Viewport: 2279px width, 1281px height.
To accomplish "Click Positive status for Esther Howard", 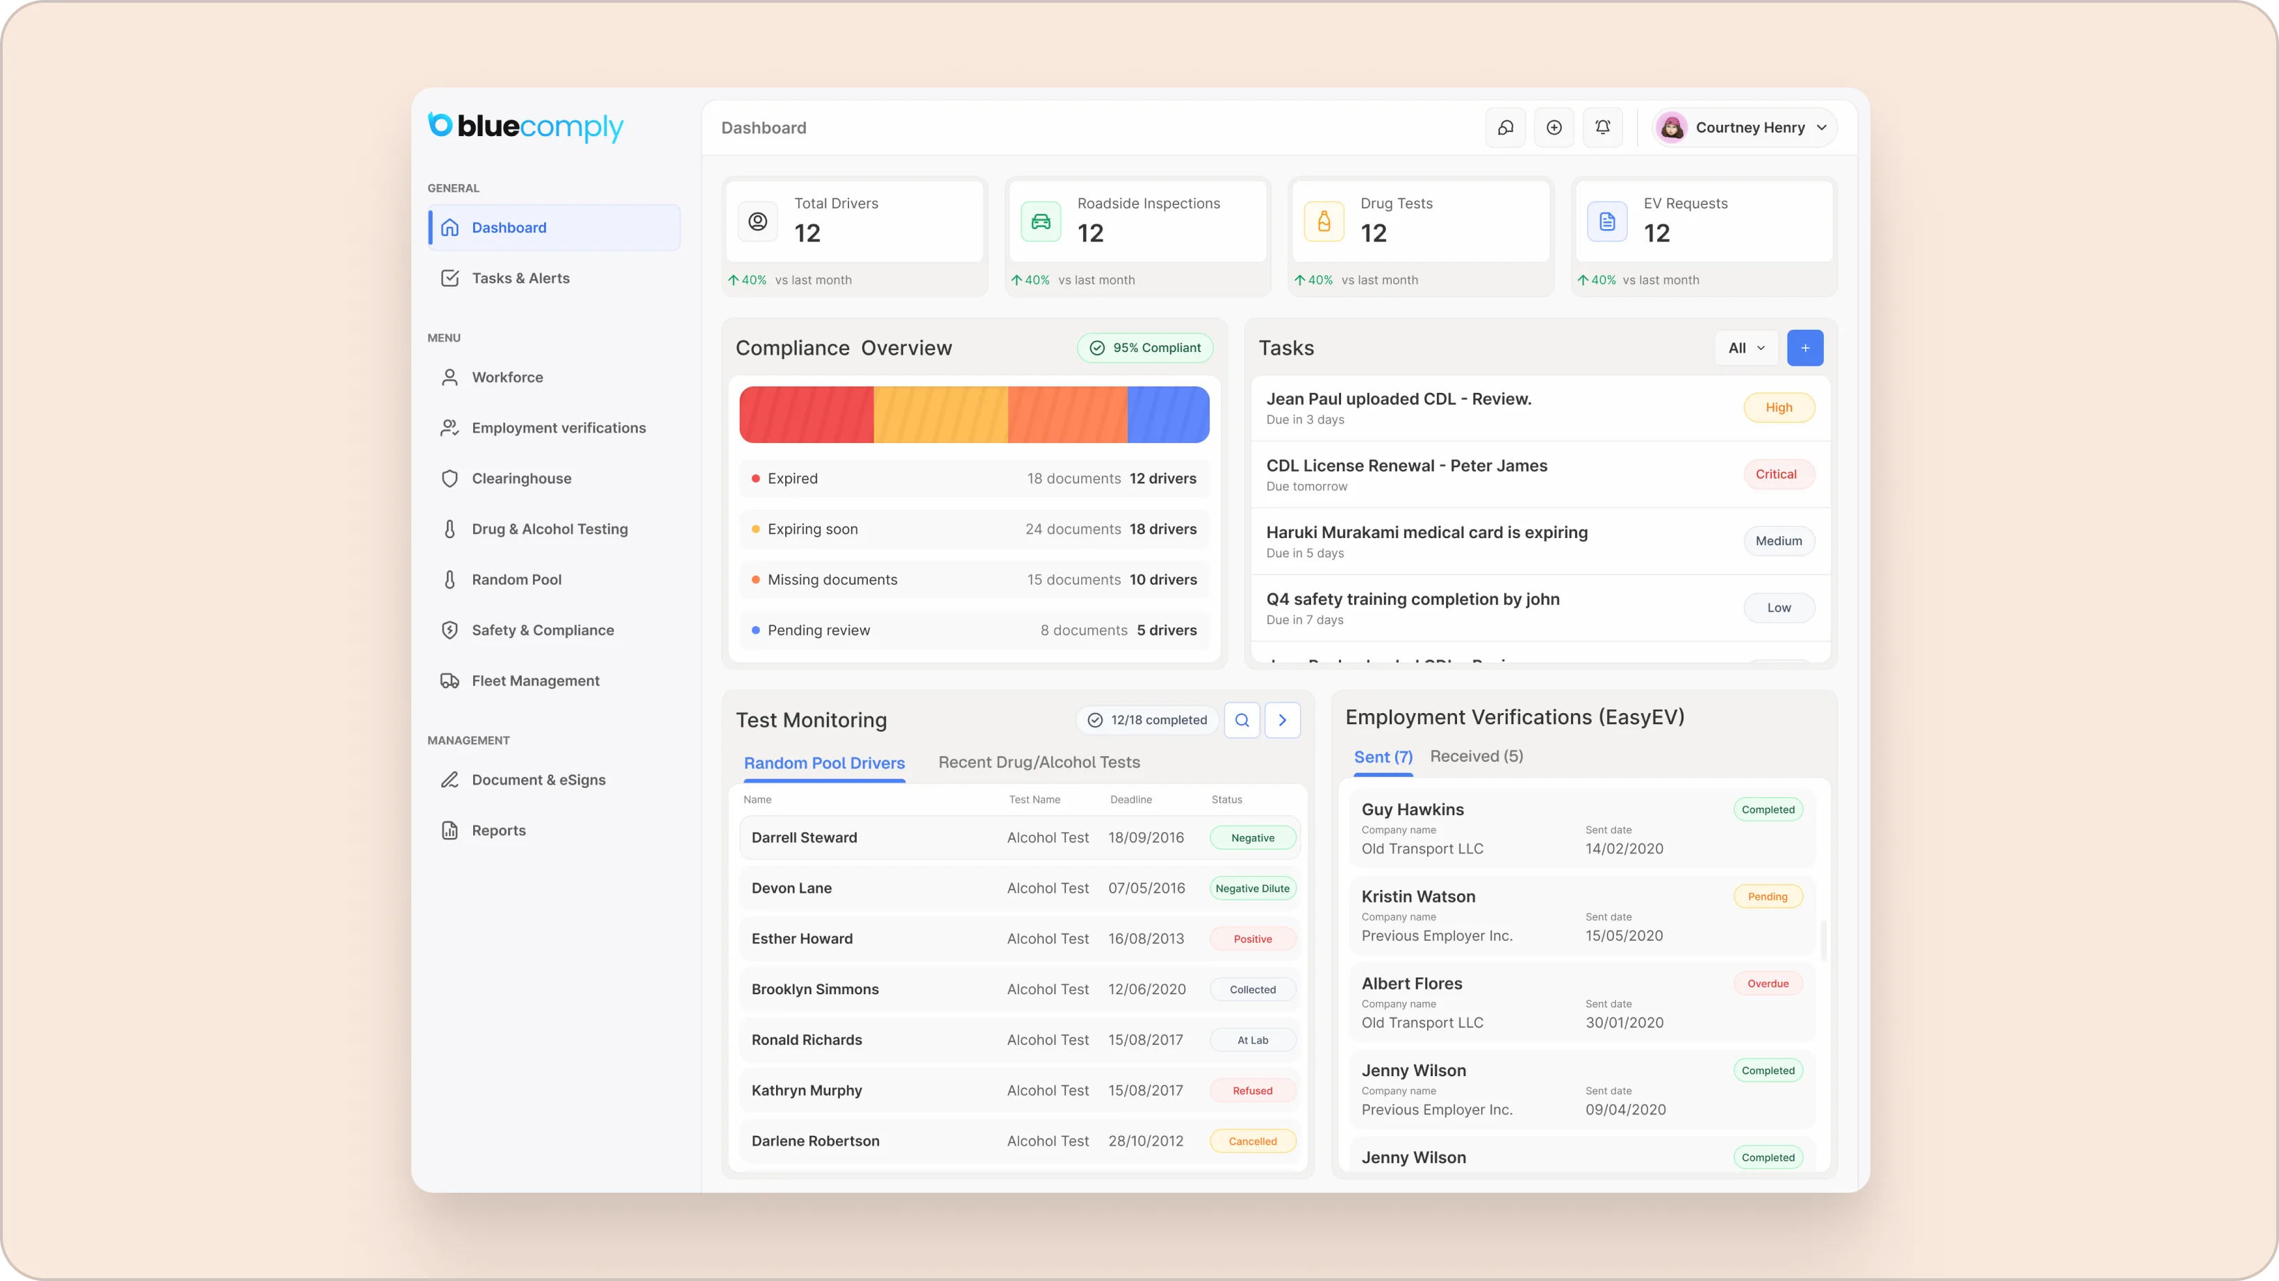I will 1252,939.
